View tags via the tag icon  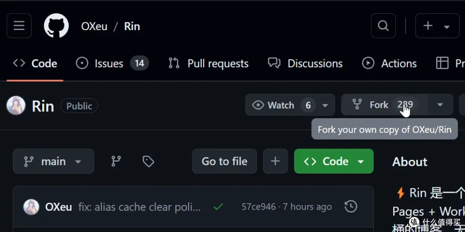click(148, 161)
